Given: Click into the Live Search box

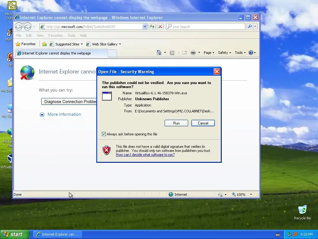Looking at the screenshot, I should [206, 27].
